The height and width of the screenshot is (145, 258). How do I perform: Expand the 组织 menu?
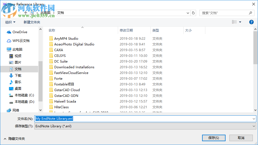[x=10, y=22]
